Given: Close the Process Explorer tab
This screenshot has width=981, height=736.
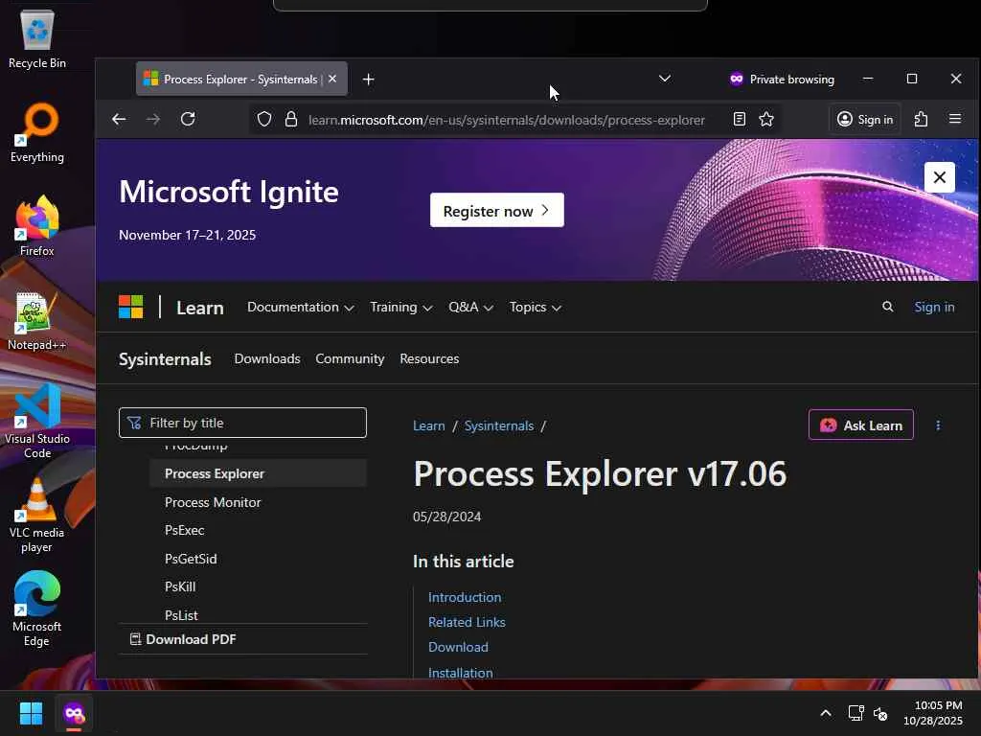Looking at the screenshot, I should pos(332,79).
